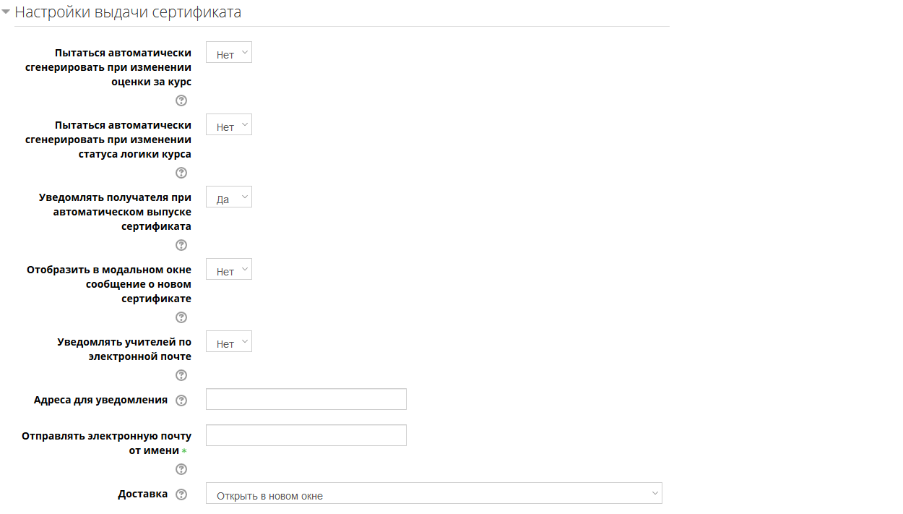Focus the Адреса для уведомления text field
Viewport: 903px width, 514px height.
pyautogui.click(x=306, y=400)
